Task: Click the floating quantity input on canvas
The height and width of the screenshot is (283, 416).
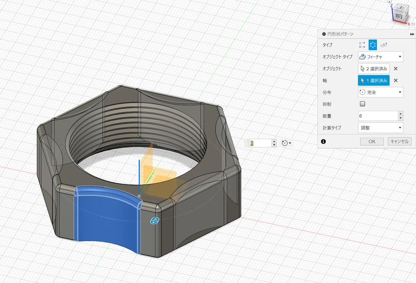Action: 261,143
